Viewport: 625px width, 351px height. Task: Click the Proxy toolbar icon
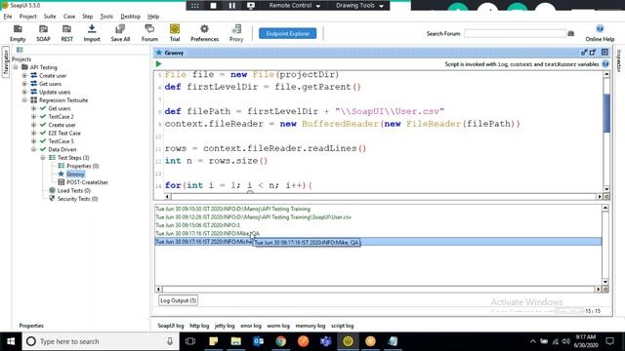[236, 33]
